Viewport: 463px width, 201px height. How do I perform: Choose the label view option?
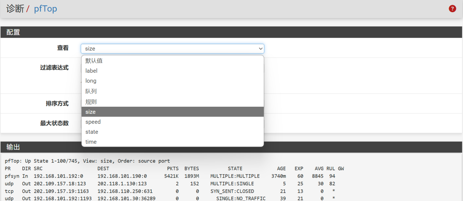coord(91,71)
